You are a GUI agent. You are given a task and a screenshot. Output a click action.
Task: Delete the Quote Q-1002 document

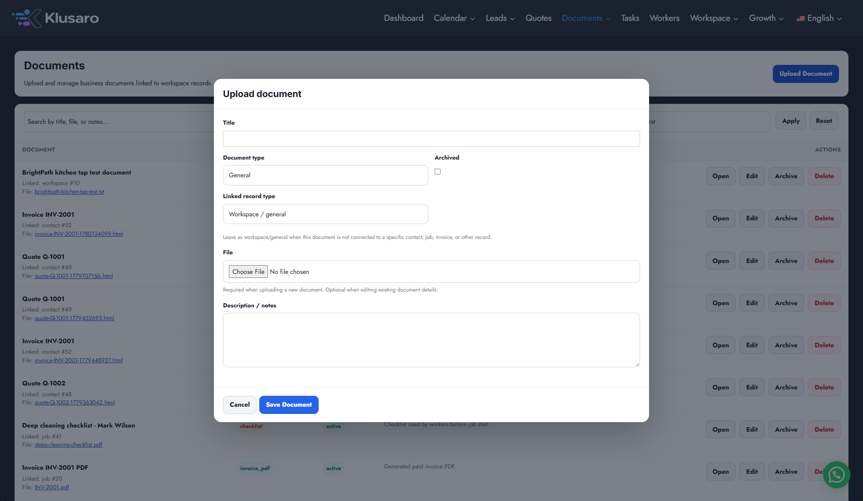click(x=824, y=388)
